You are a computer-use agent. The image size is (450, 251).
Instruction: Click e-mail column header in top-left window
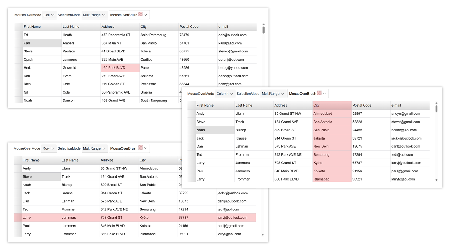(237, 27)
